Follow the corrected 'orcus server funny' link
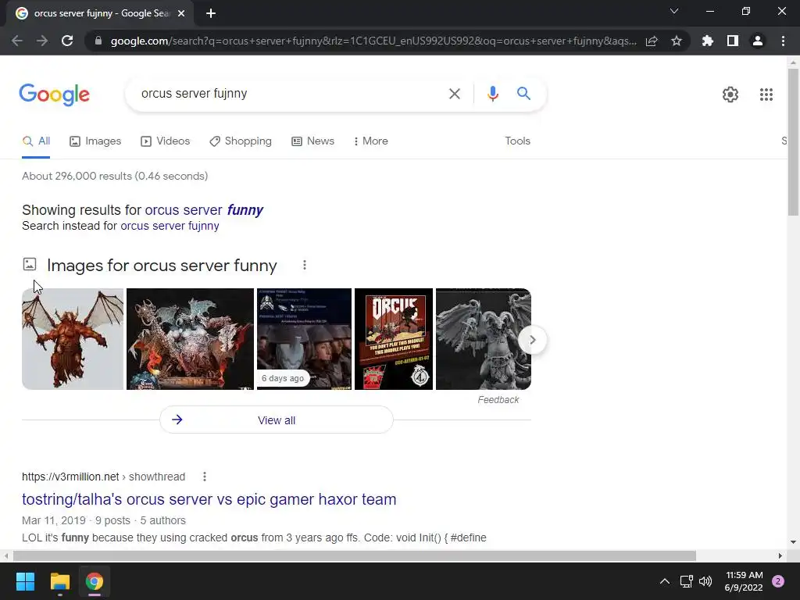The width and height of the screenshot is (800, 600). click(204, 210)
